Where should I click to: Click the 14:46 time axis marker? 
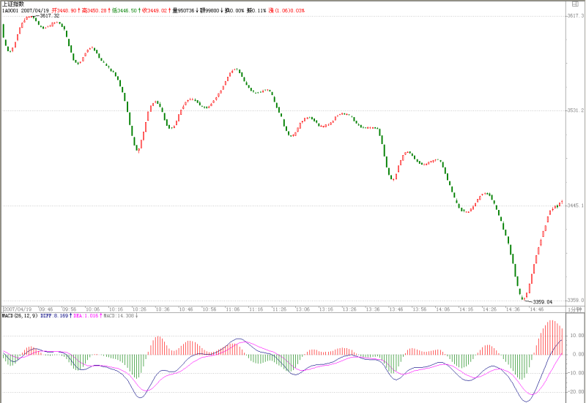point(536,309)
